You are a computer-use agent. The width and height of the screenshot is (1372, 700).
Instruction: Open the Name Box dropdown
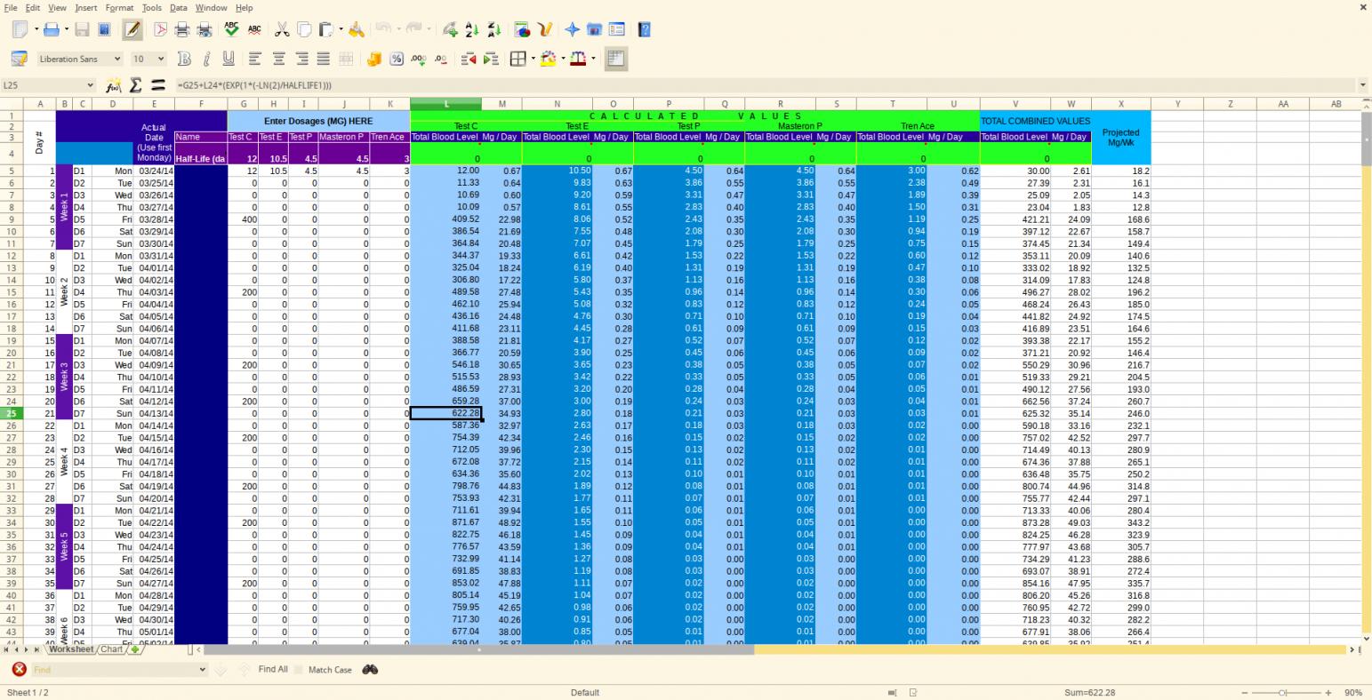point(90,85)
